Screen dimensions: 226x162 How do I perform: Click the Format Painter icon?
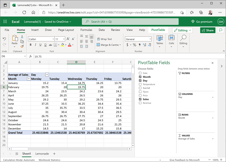pos(22,47)
